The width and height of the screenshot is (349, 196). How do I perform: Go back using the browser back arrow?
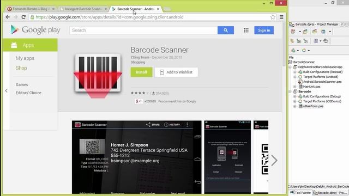(x=8, y=17)
